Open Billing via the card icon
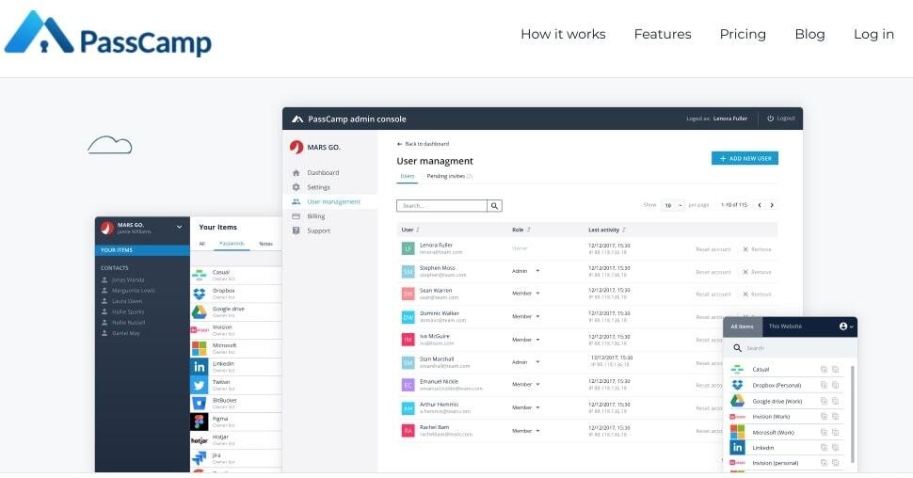This screenshot has height=478, width=913. coord(296,216)
